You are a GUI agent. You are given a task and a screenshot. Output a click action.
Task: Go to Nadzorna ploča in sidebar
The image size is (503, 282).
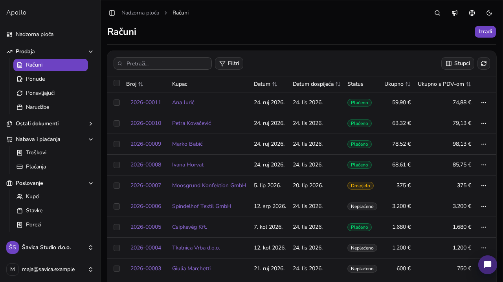tap(50, 34)
